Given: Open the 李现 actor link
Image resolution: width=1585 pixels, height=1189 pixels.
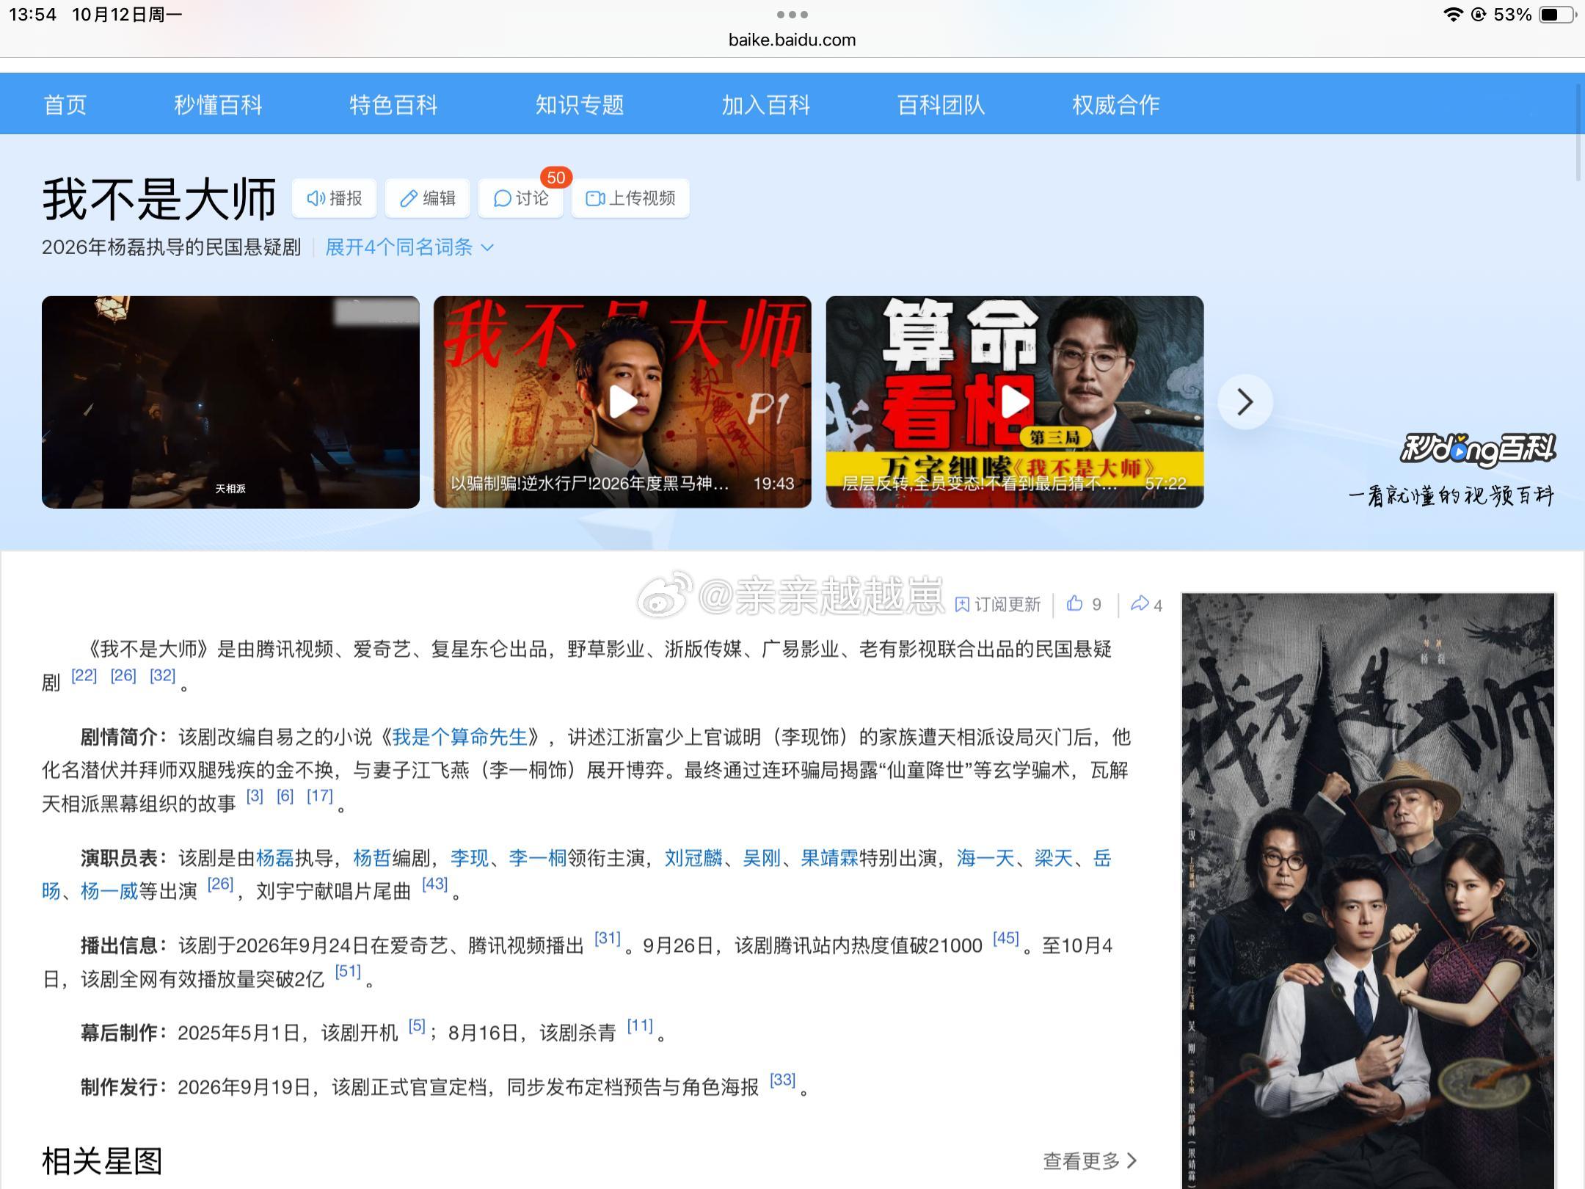Looking at the screenshot, I should point(470,857).
